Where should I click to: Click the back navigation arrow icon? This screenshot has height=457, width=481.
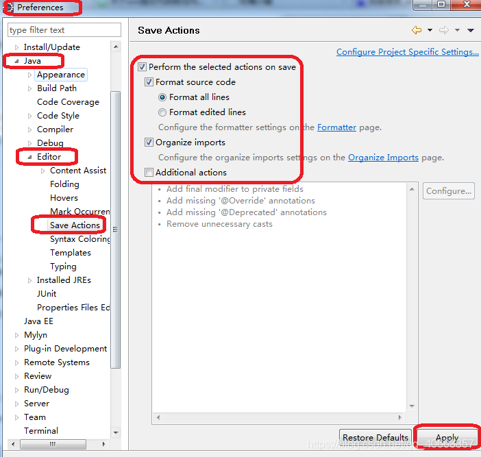(x=417, y=30)
